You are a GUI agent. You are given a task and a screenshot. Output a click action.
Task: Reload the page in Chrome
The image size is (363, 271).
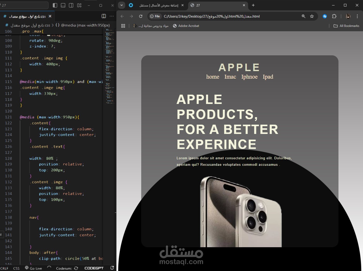pos(141,16)
